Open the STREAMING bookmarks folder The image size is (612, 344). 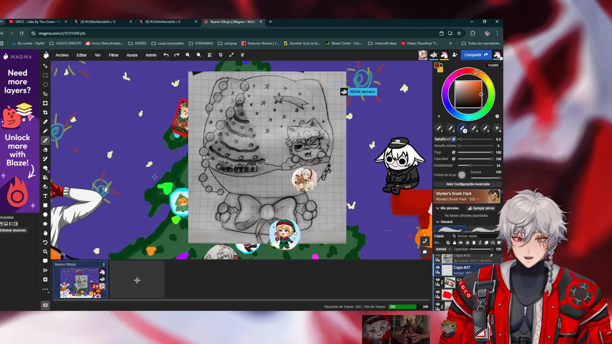tap(201, 43)
